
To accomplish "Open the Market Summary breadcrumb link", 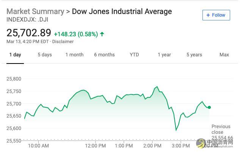I will [35, 11].
